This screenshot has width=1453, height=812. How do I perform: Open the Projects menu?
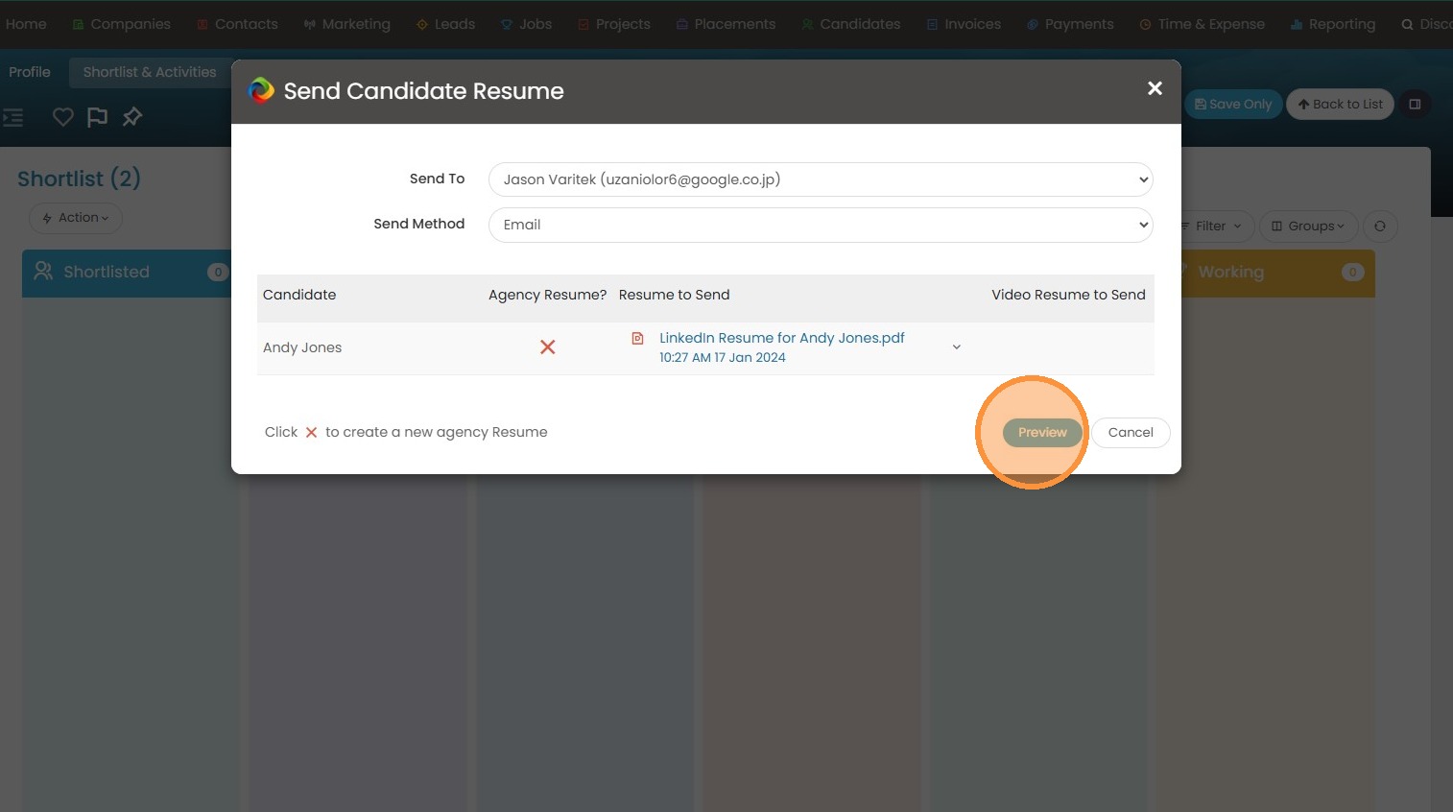point(613,24)
